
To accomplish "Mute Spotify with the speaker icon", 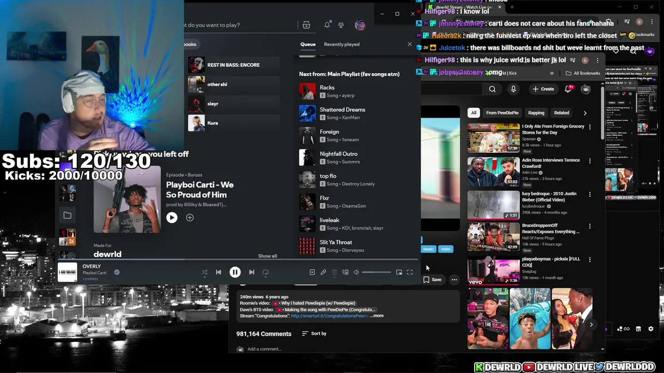I will pyautogui.click(x=356, y=272).
